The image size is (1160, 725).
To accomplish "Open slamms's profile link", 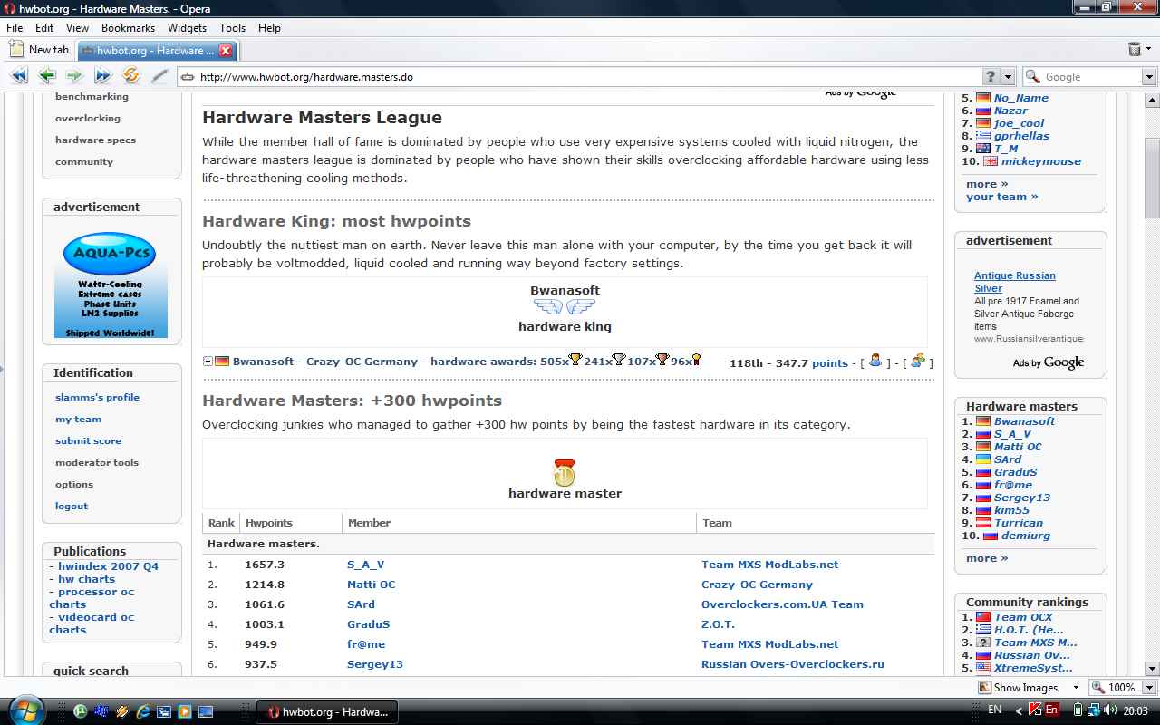I will [x=97, y=397].
